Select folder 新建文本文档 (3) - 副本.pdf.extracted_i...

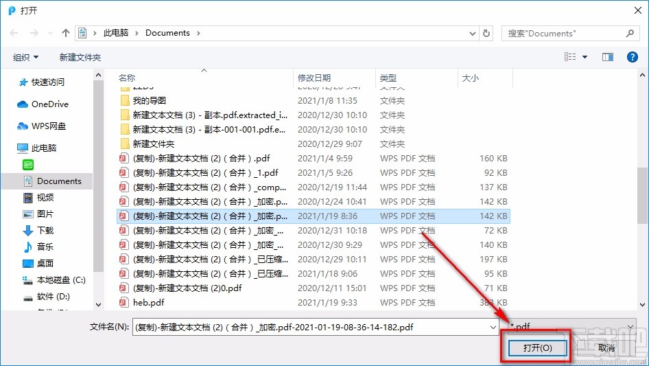pos(314,115)
